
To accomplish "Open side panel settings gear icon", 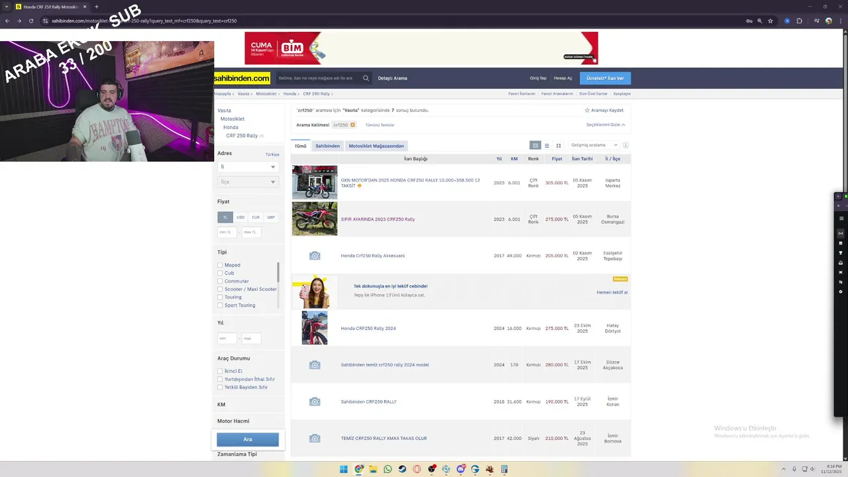I will (x=841, y=291).
